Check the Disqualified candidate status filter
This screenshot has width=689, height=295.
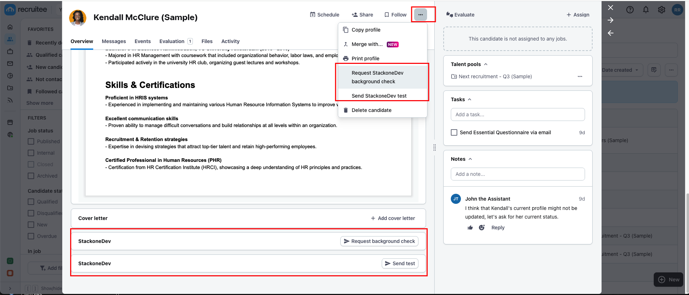point(31,213)
